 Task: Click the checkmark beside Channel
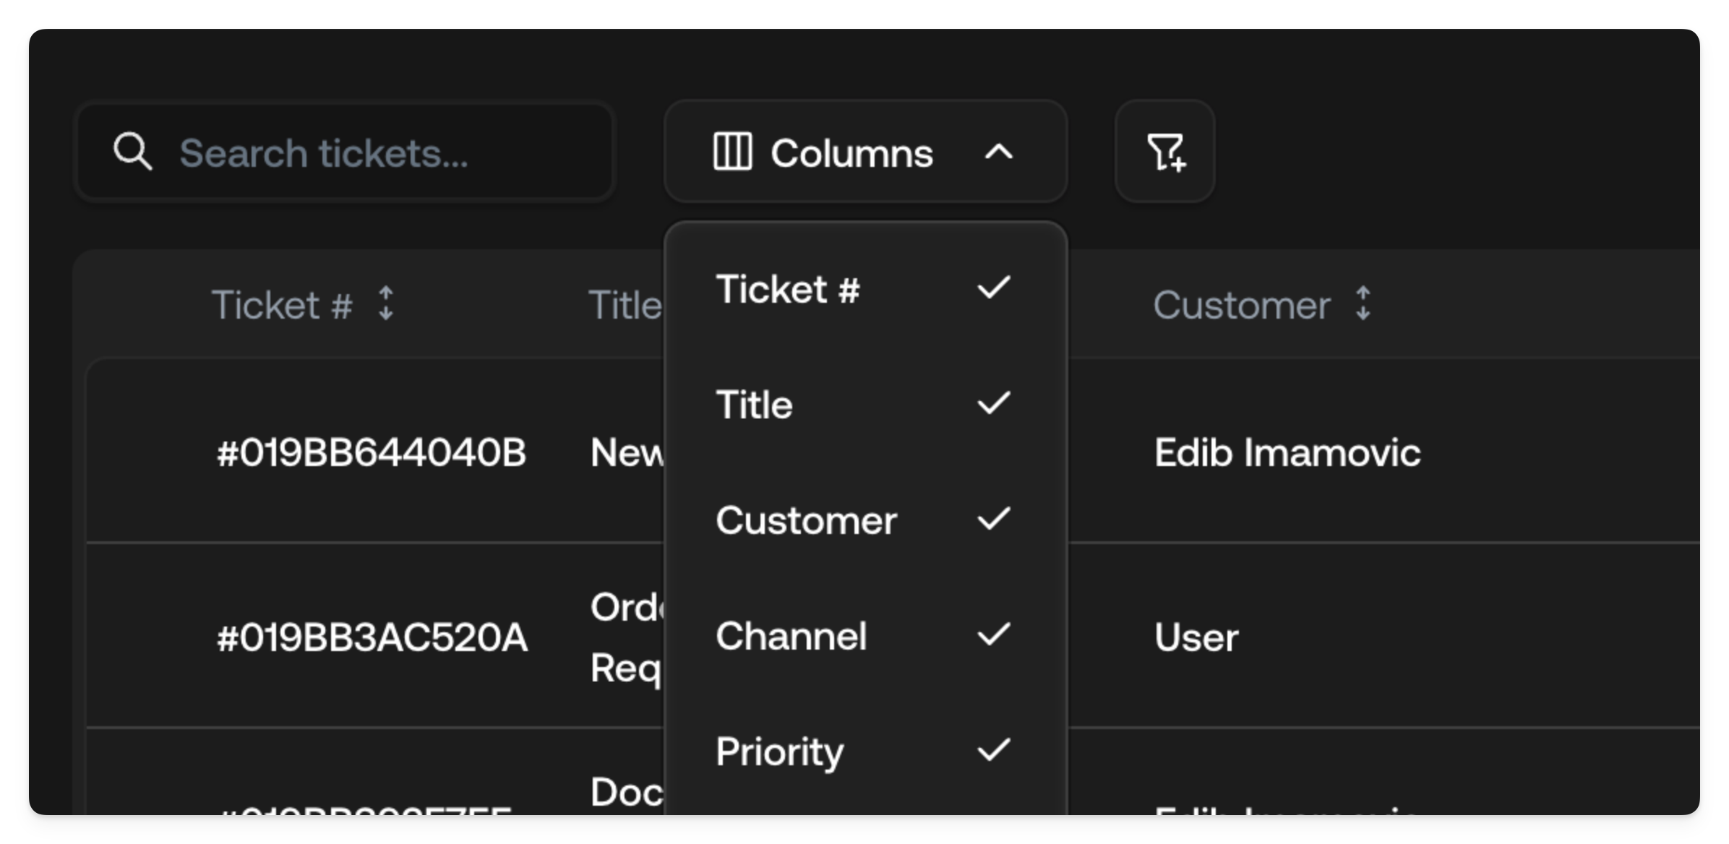[x=994, y=634]
